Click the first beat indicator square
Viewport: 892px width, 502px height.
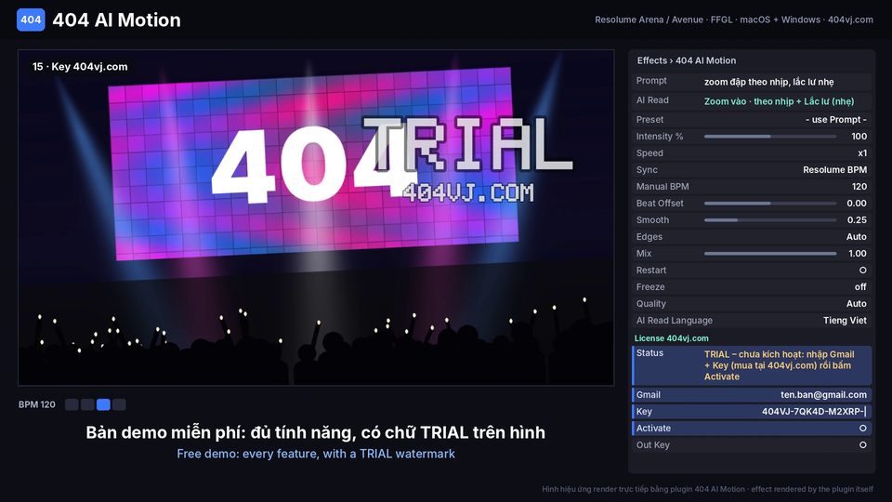(x=72, y=404)
